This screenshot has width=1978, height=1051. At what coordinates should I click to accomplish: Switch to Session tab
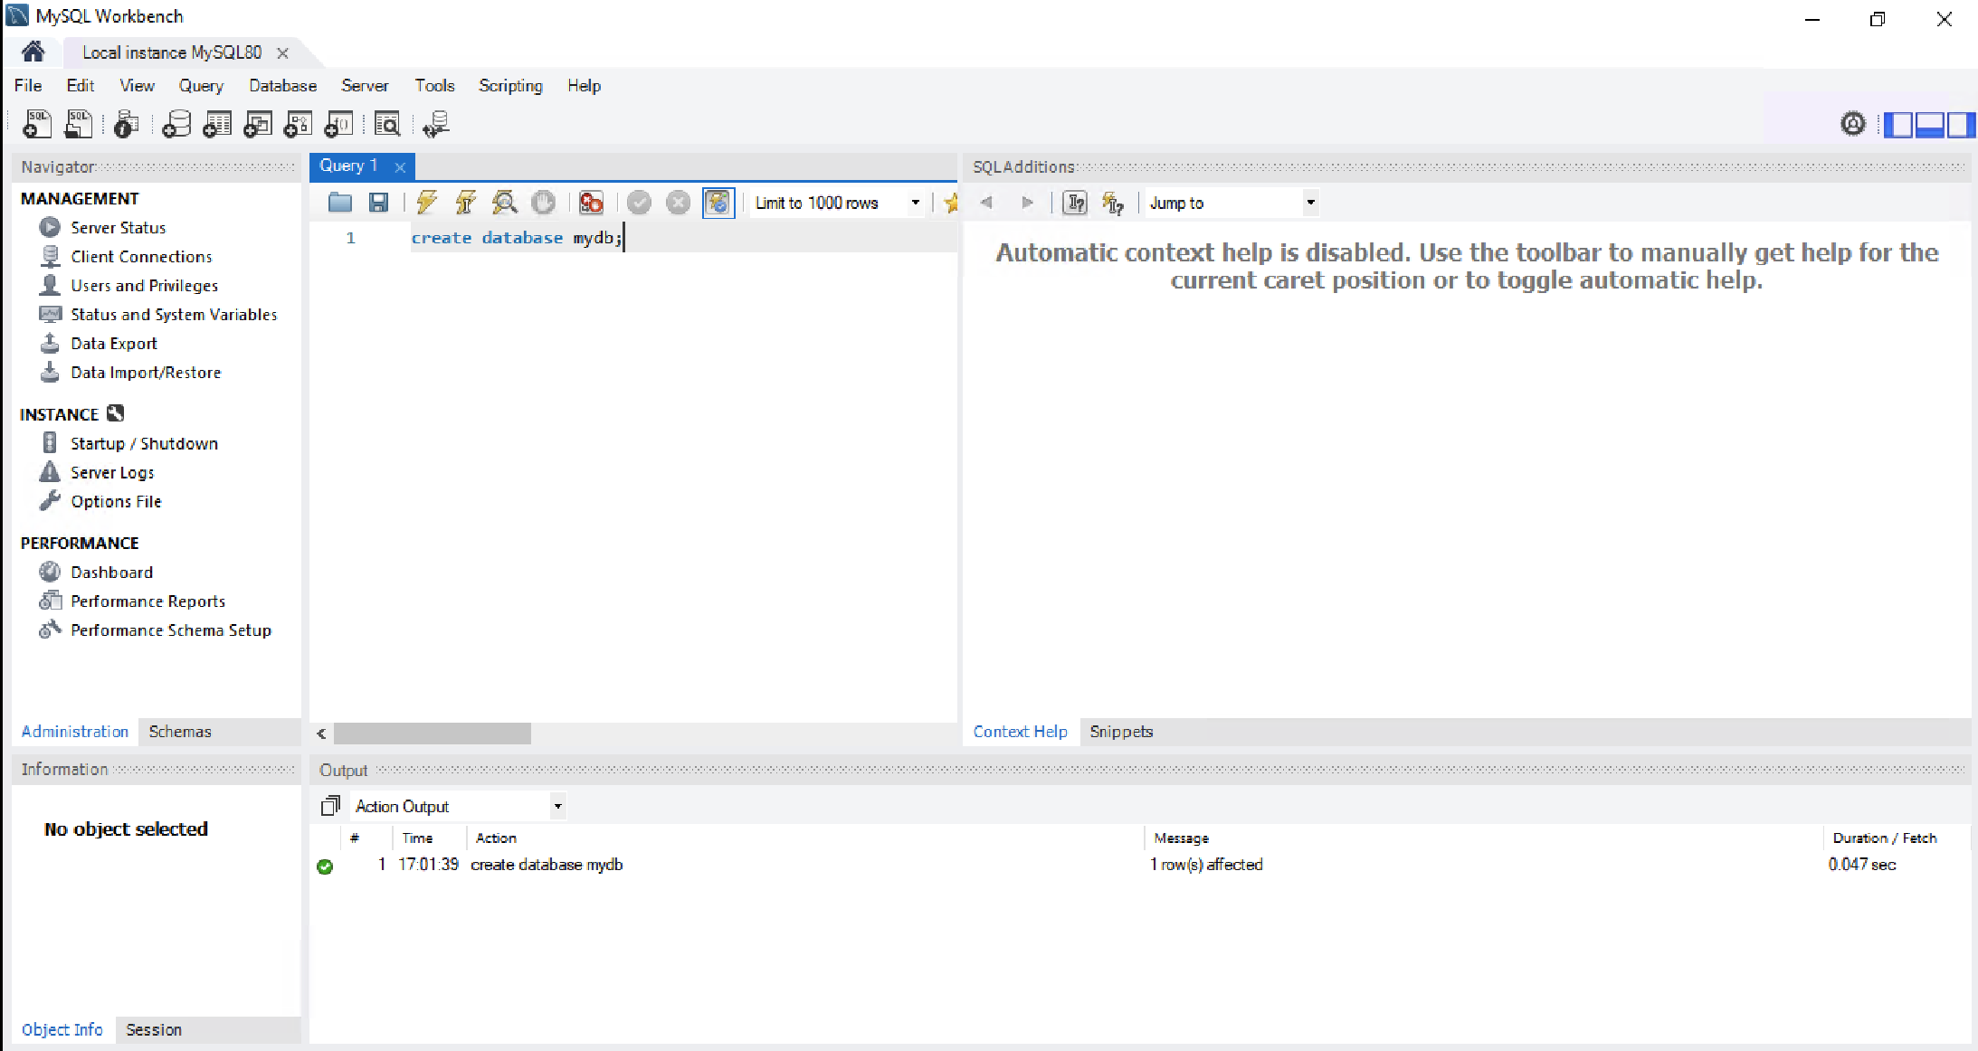tap(154, 1029)
